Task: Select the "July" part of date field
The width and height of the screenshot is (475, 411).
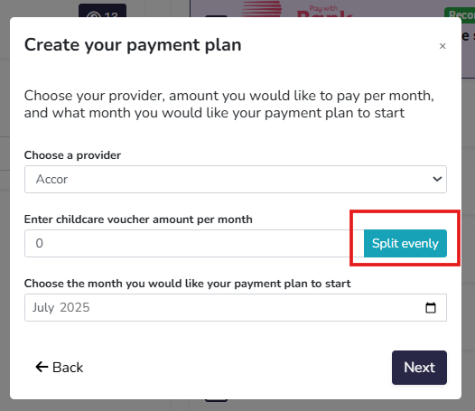Action: pos(43,308)
